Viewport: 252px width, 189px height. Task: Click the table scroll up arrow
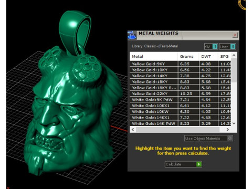234,55
